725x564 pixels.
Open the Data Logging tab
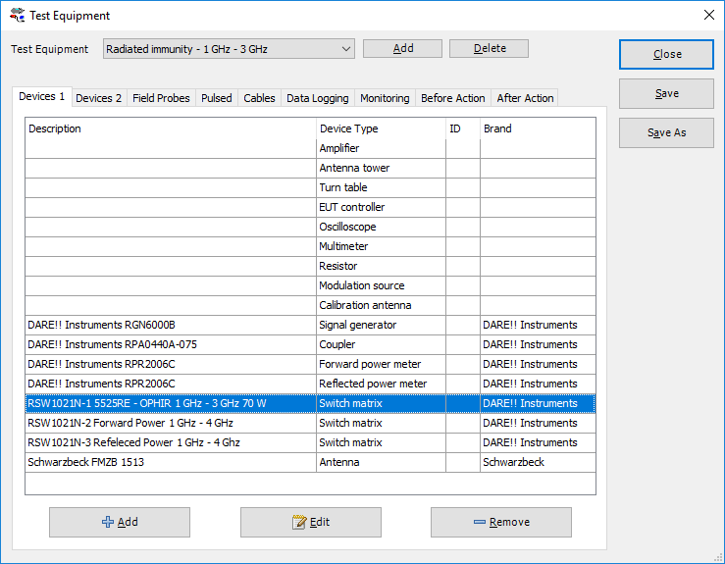[x=317, y=98]
